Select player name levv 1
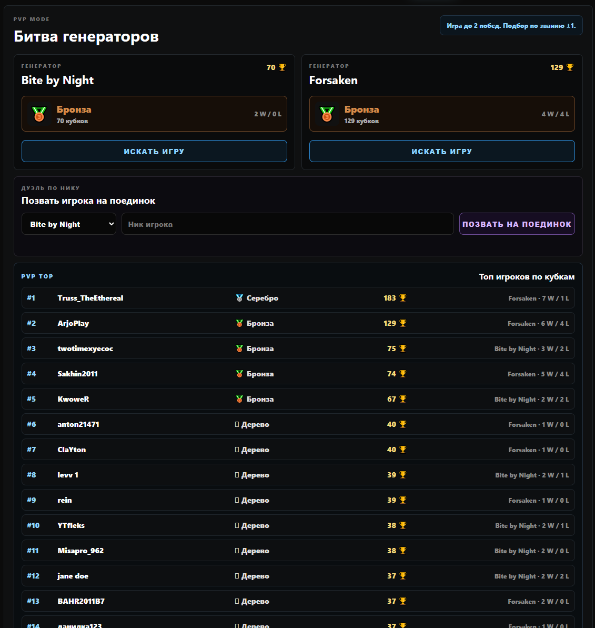 click(68, 475)
